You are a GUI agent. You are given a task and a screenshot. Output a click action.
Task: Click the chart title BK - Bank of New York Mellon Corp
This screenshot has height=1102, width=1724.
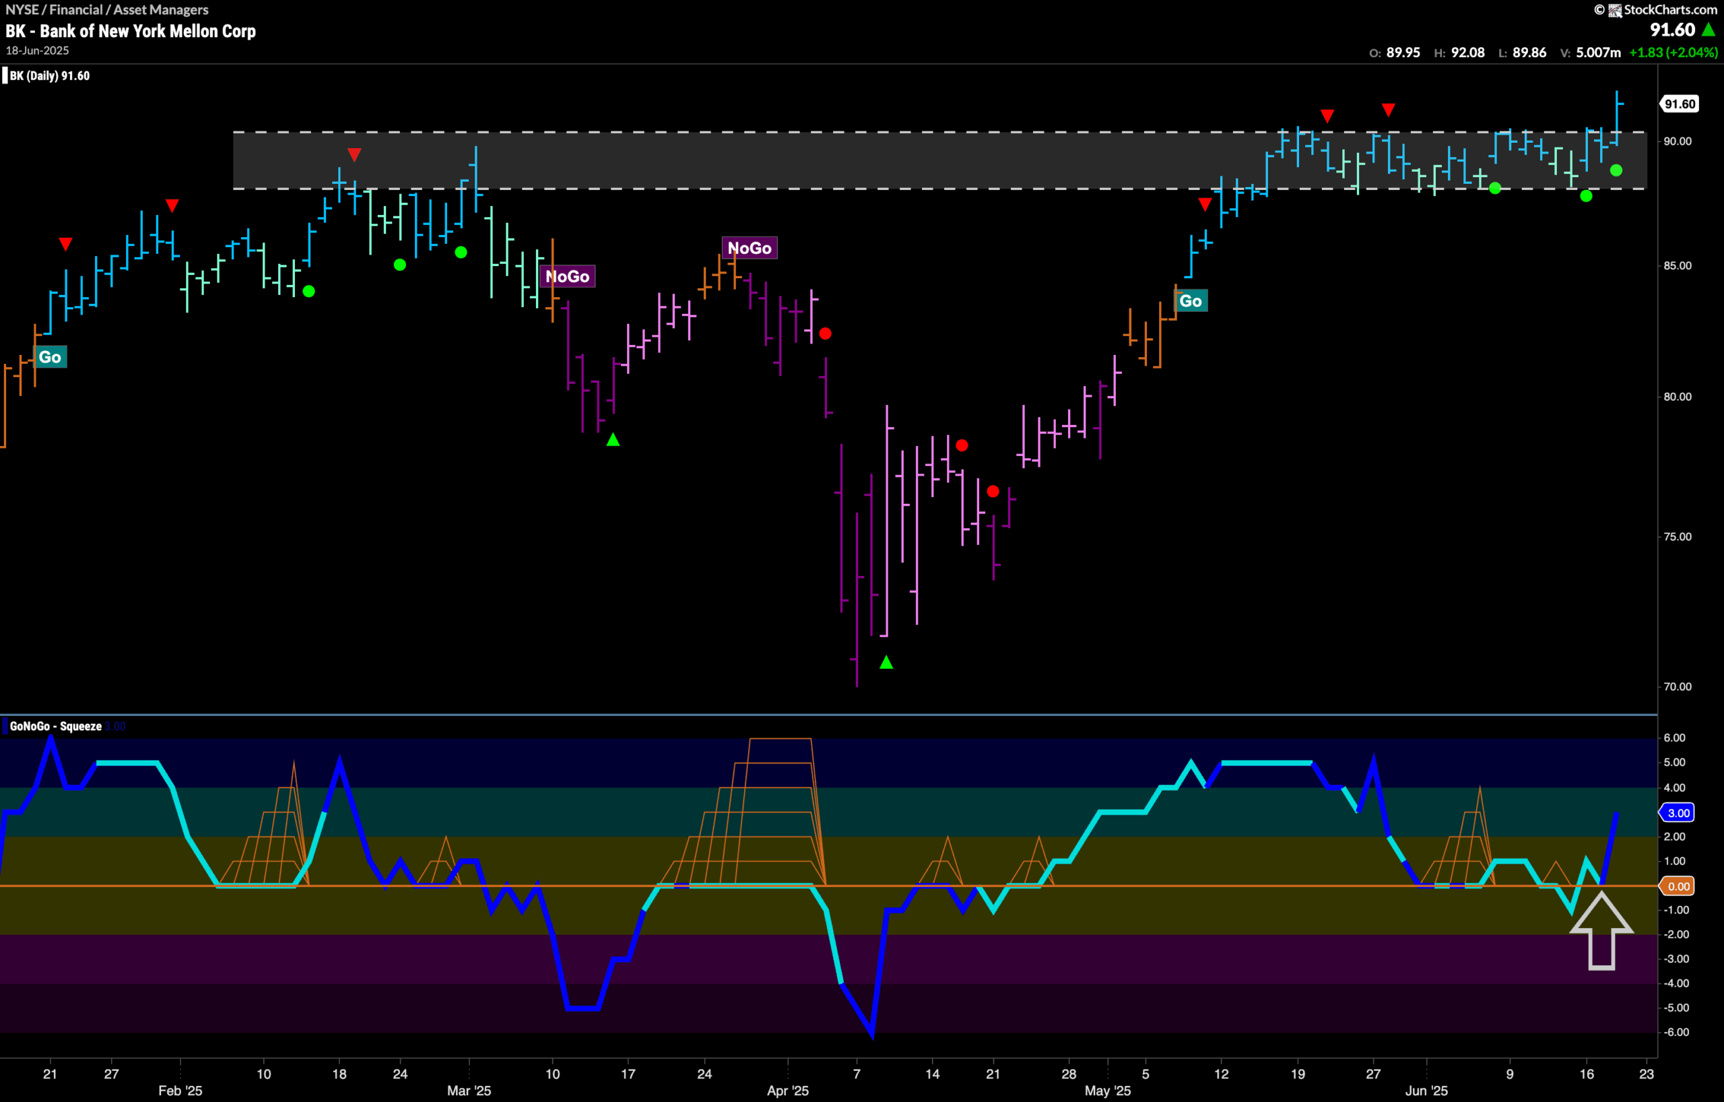point(130,31)
